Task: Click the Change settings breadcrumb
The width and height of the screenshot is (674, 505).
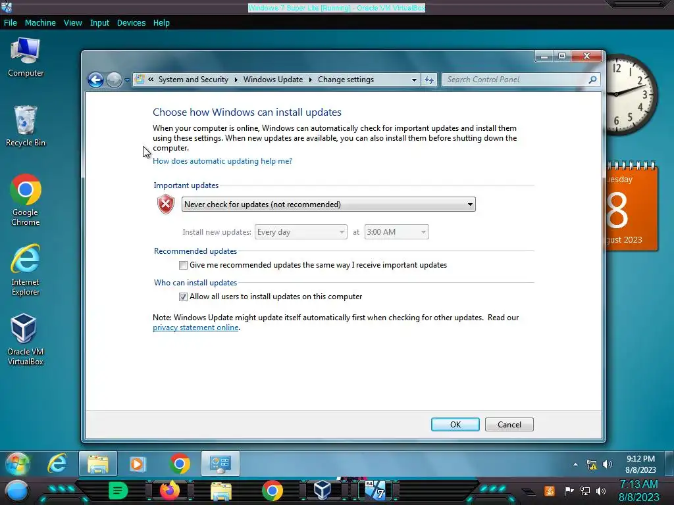Action: coord(346,80)
